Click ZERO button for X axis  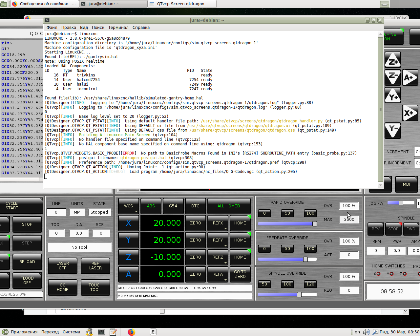tap(196, 223)
